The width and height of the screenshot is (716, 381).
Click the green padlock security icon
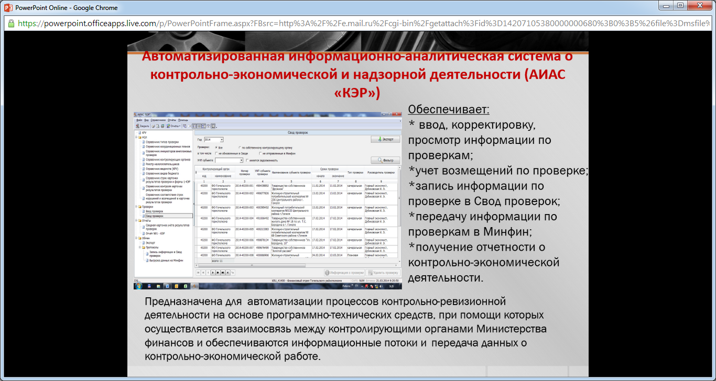10,24
